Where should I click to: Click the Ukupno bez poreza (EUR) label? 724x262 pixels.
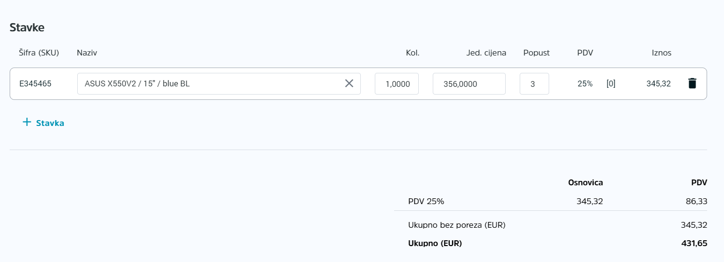457,225
